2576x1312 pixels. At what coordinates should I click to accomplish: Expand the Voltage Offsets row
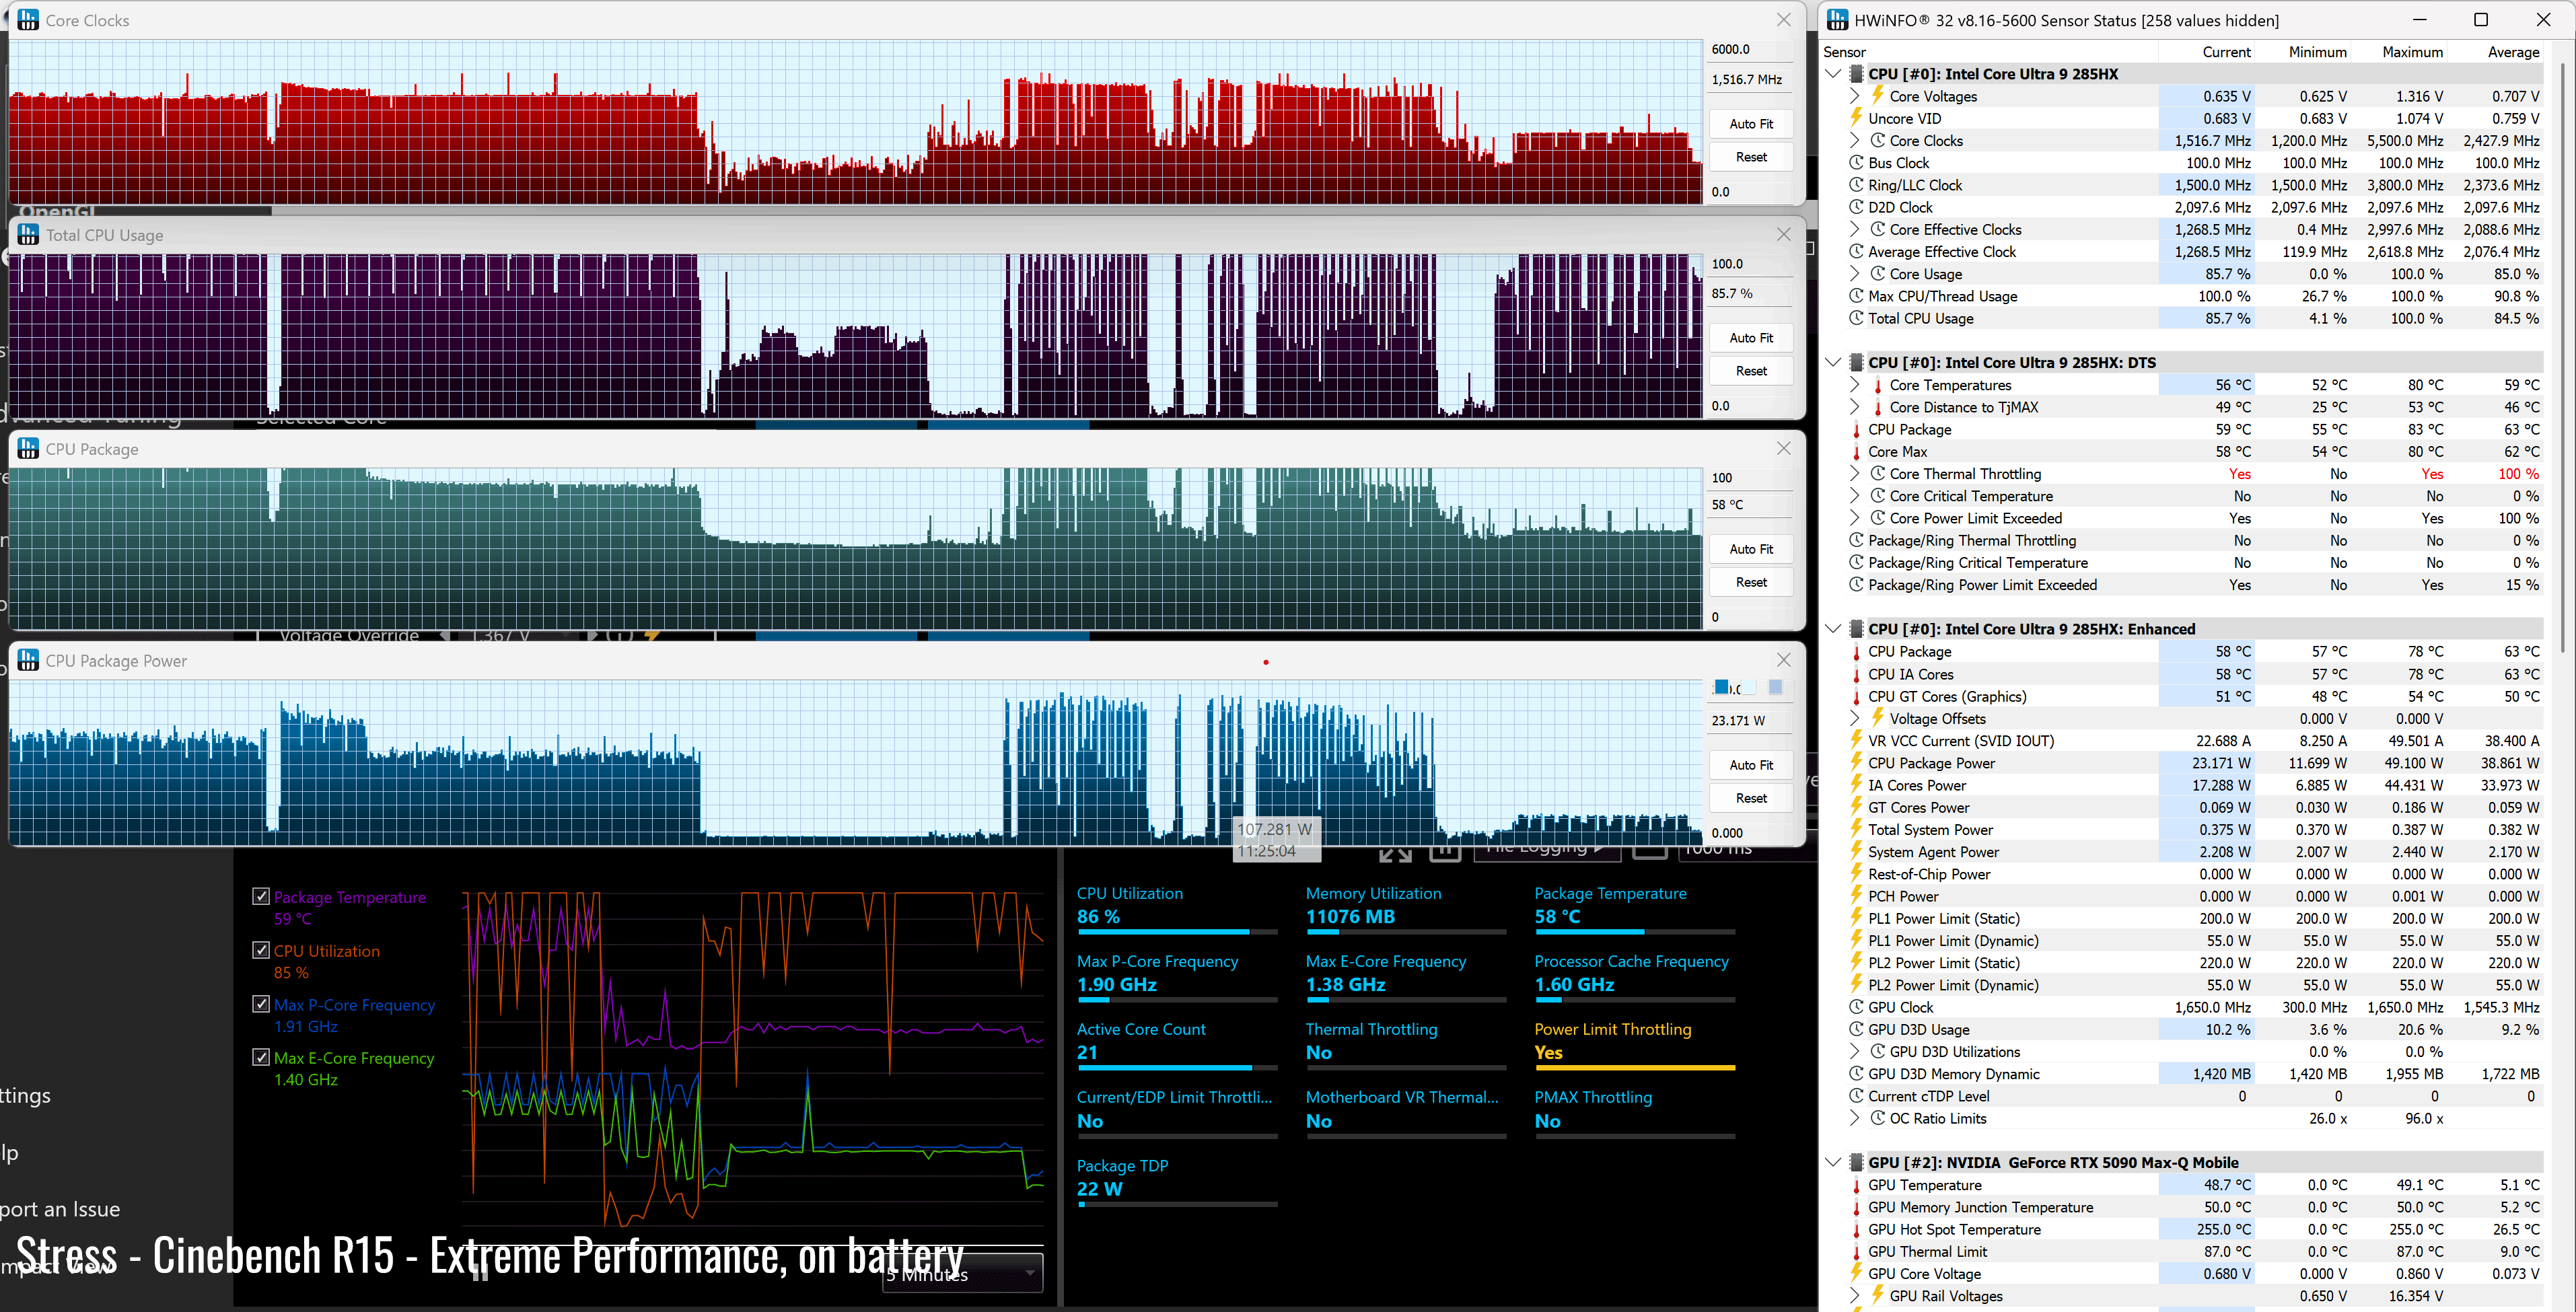(x=1855, y=718)
